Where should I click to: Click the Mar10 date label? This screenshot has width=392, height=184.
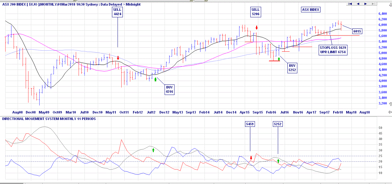click(71, 113)
